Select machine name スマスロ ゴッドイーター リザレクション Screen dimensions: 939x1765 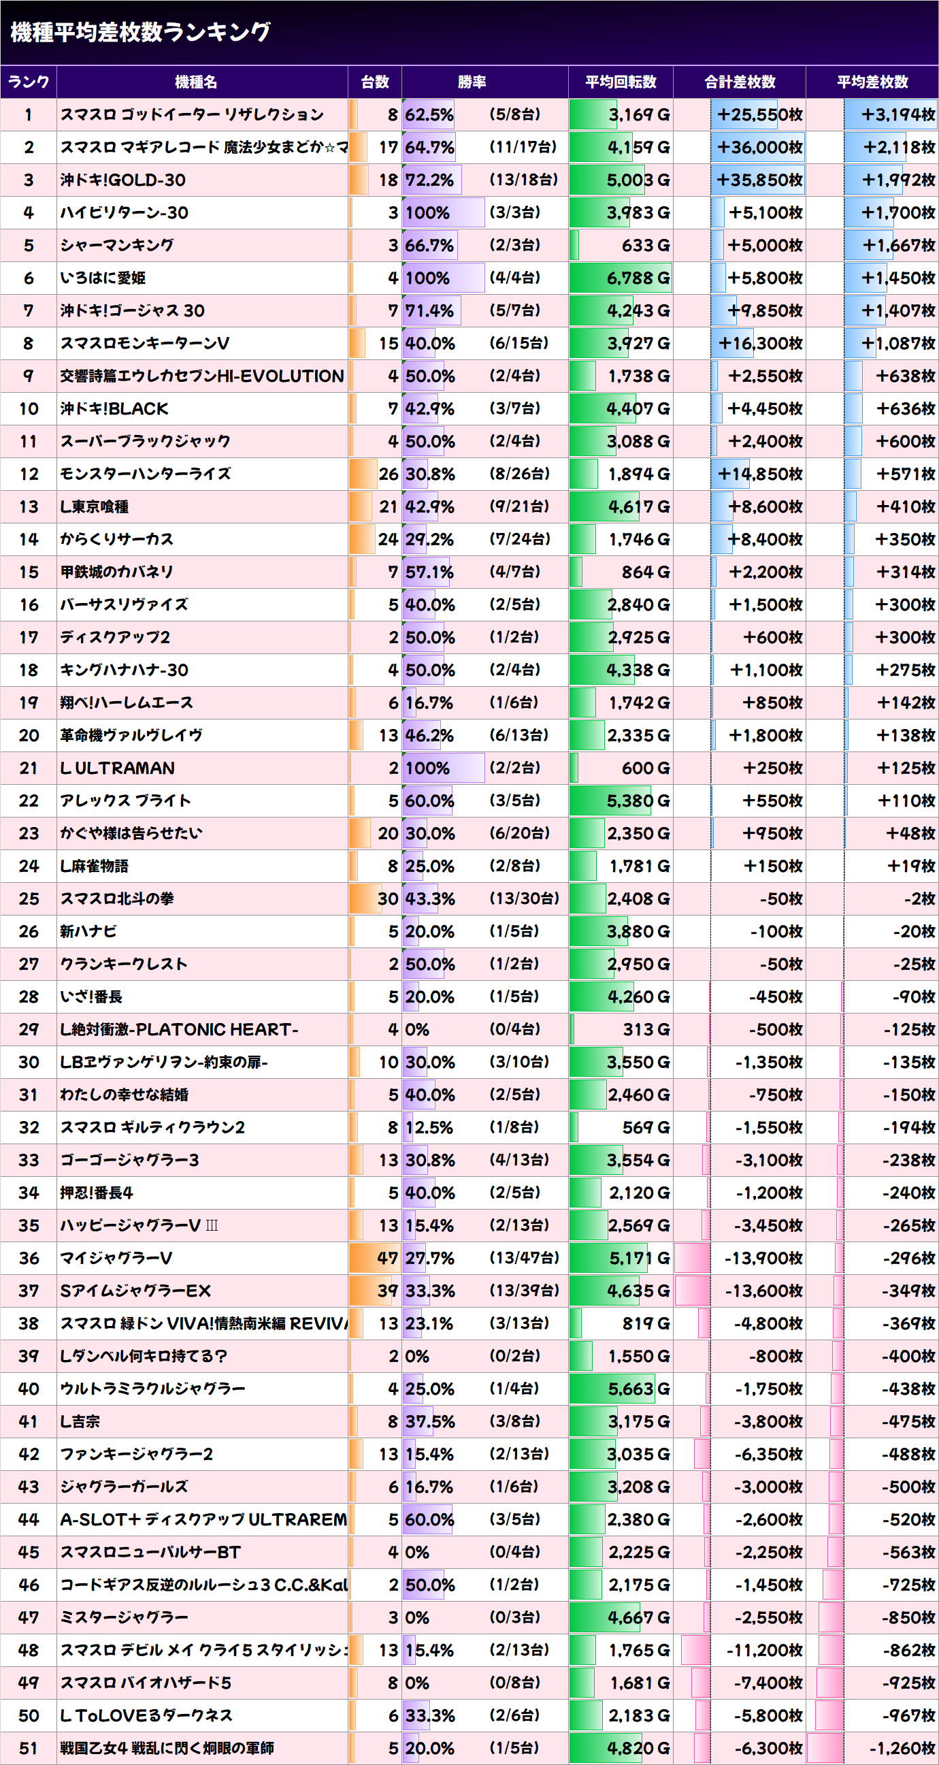coord(192,114)
